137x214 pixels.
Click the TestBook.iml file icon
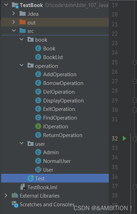(23, 187)
